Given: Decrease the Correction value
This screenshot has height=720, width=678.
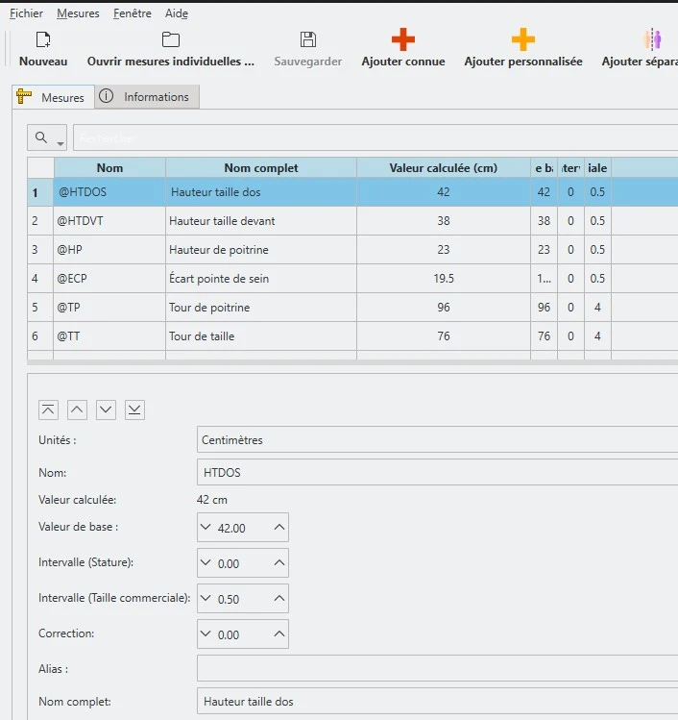Looking at the screenshot, I should coord(206,635).
